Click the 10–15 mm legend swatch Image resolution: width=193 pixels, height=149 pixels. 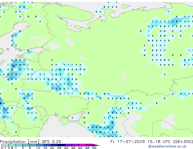pos(40,145)
